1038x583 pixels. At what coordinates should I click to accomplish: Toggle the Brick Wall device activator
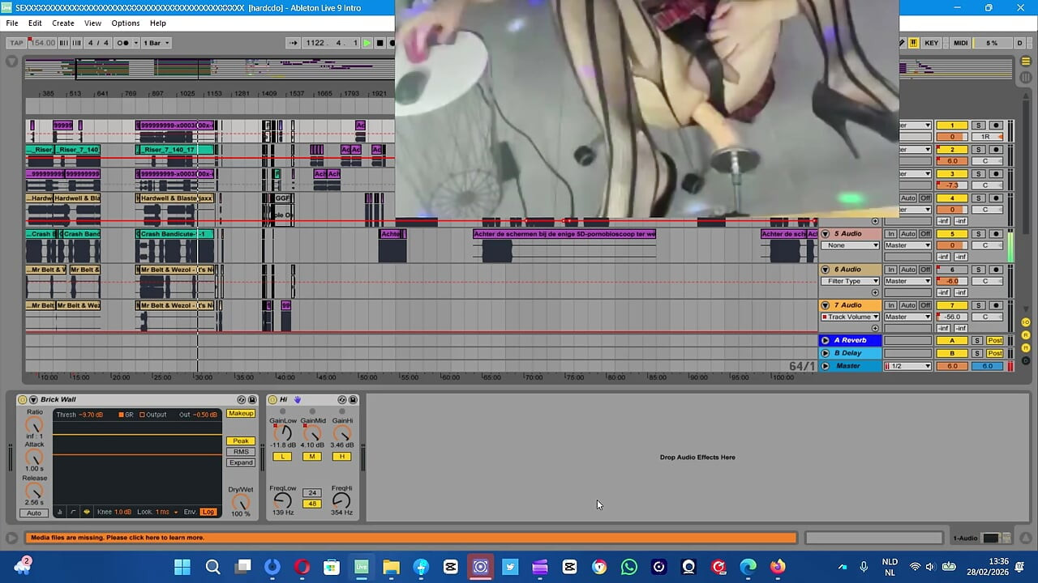23,400
